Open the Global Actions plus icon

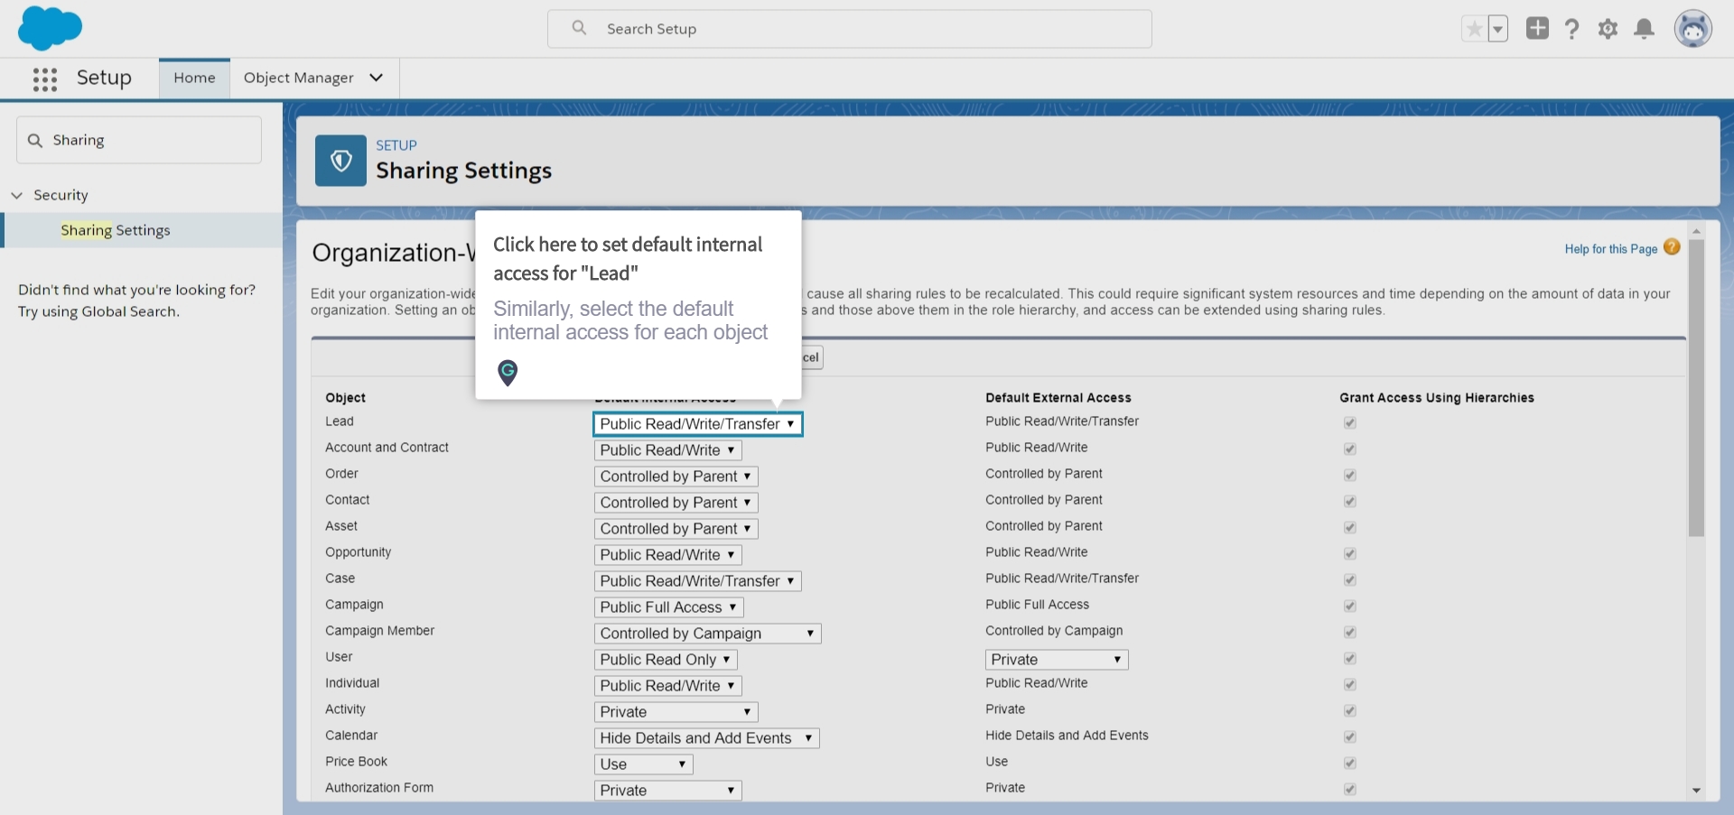tap(1537, 29)
